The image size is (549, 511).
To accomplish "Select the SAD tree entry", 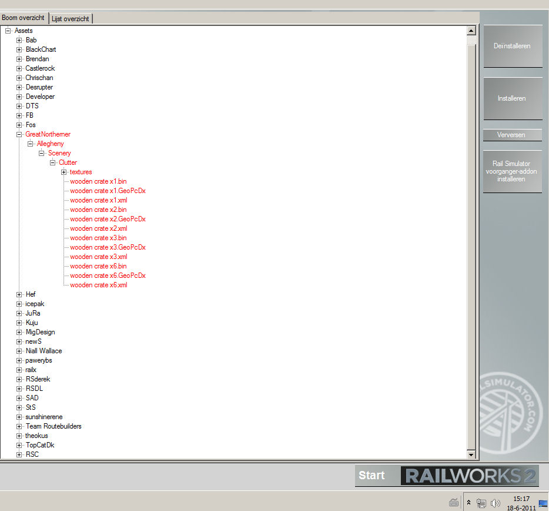I will [x=32, y=398].
